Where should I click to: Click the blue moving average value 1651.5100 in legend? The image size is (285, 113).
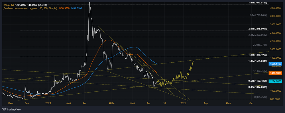[76, 8]
